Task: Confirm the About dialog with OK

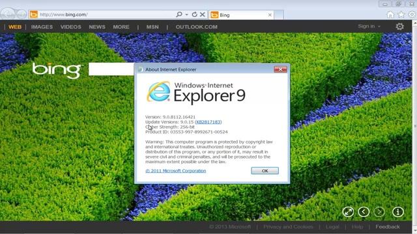Action: point(265,170)
